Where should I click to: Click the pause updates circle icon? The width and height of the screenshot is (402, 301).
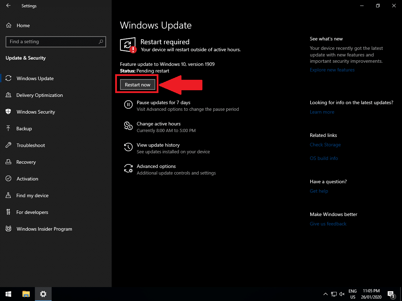128,105
